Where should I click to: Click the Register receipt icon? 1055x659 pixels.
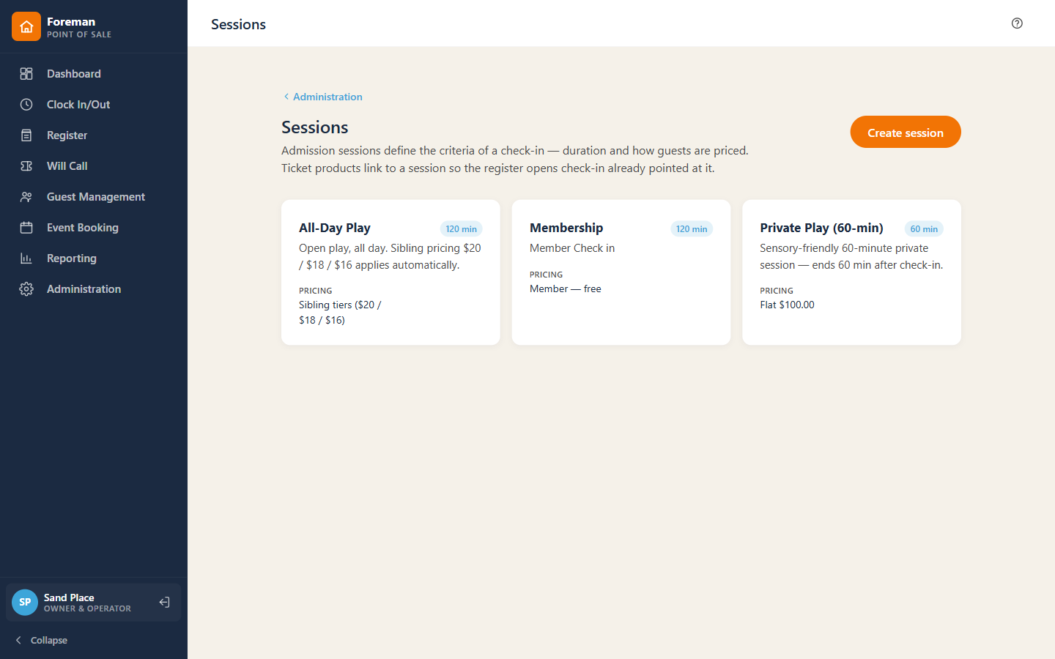26,135
